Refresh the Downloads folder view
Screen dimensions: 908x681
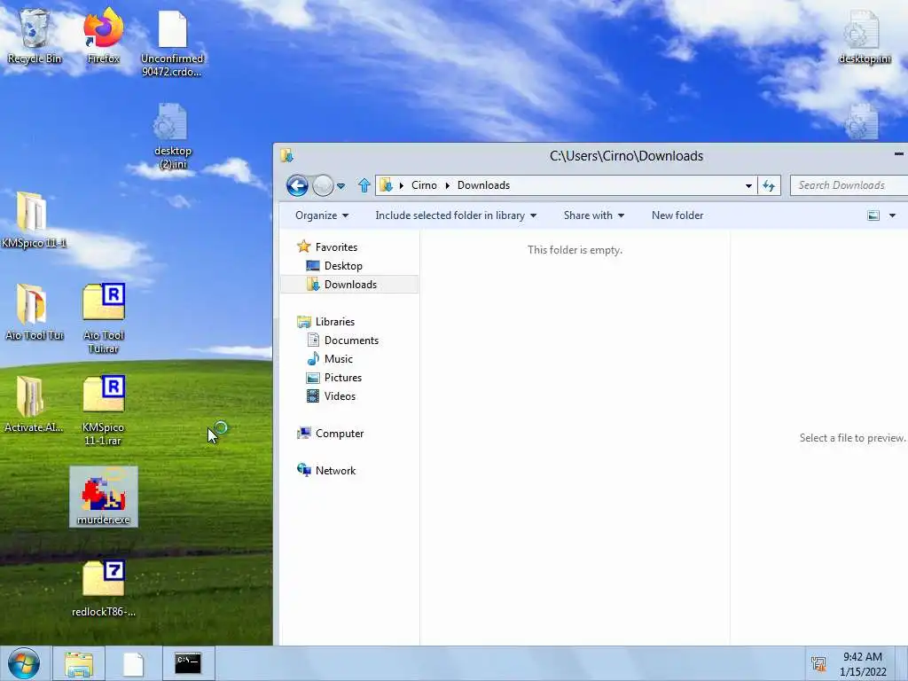[769, 185]
